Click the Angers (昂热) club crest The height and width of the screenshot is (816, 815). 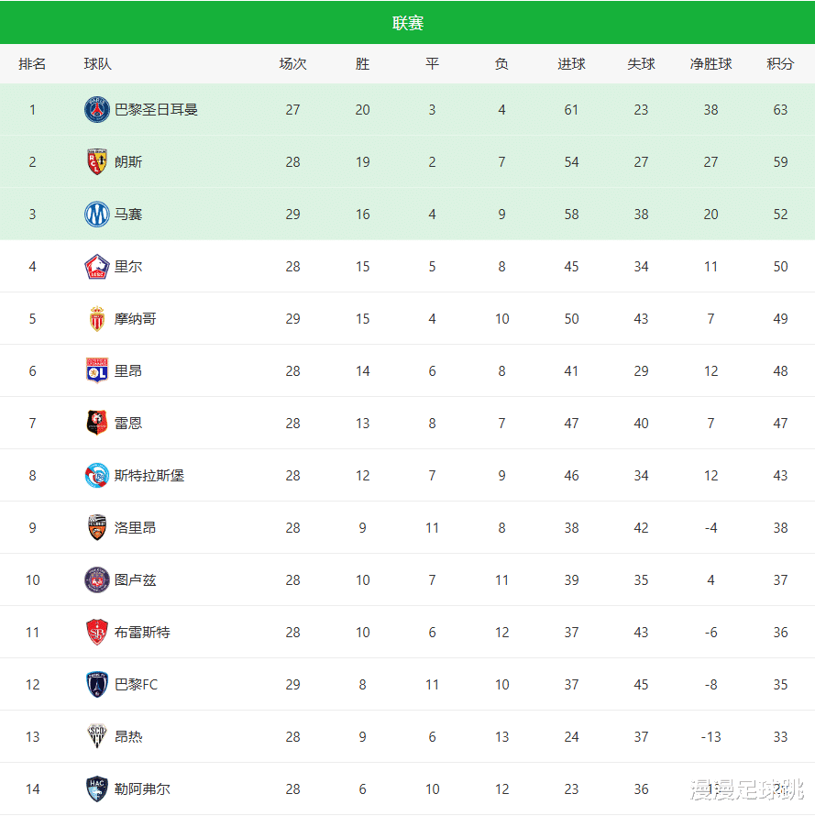[x=97, y=737]
